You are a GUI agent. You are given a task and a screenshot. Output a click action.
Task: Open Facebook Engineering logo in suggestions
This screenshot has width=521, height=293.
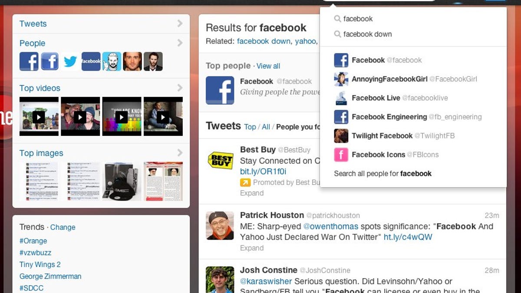click(x=341, y=117)
